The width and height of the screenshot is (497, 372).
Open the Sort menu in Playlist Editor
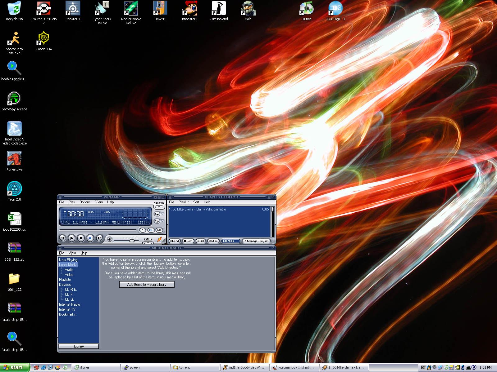tap(196, 202)
